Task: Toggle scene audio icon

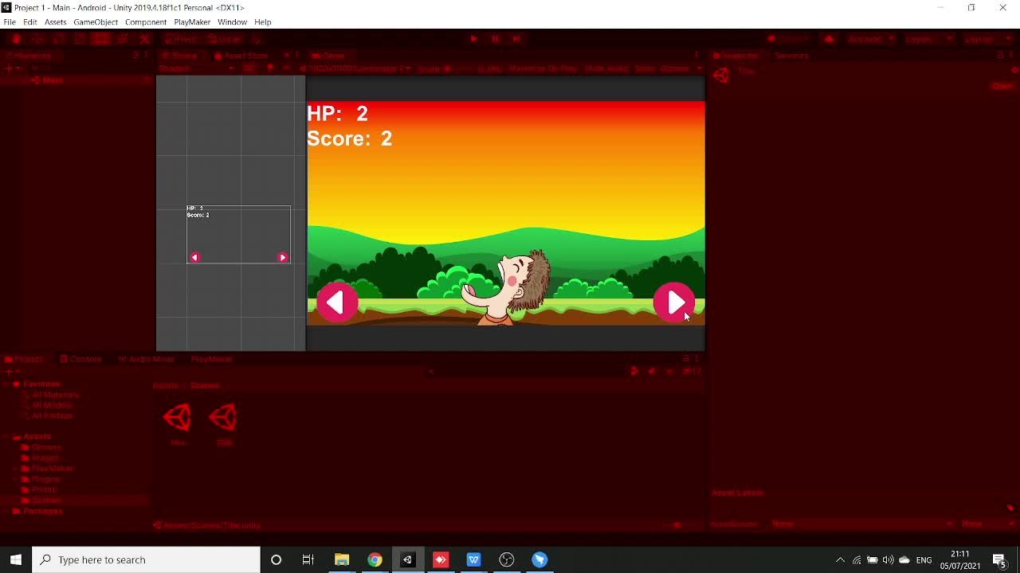Action: pyautogui.click(x=286, y=68)
